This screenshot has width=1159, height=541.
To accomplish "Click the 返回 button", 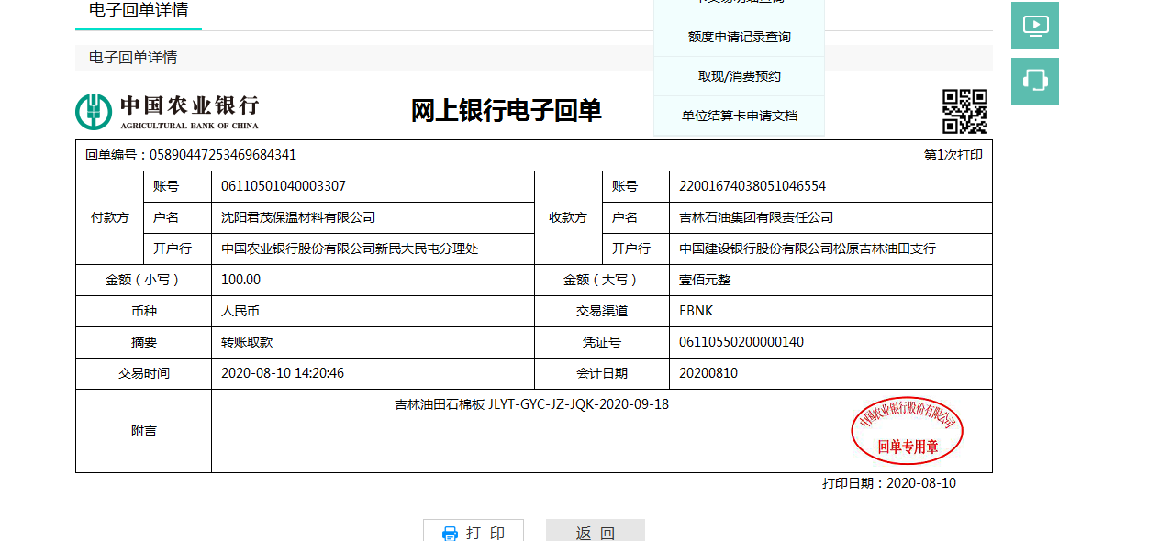I will click(596, 532).
